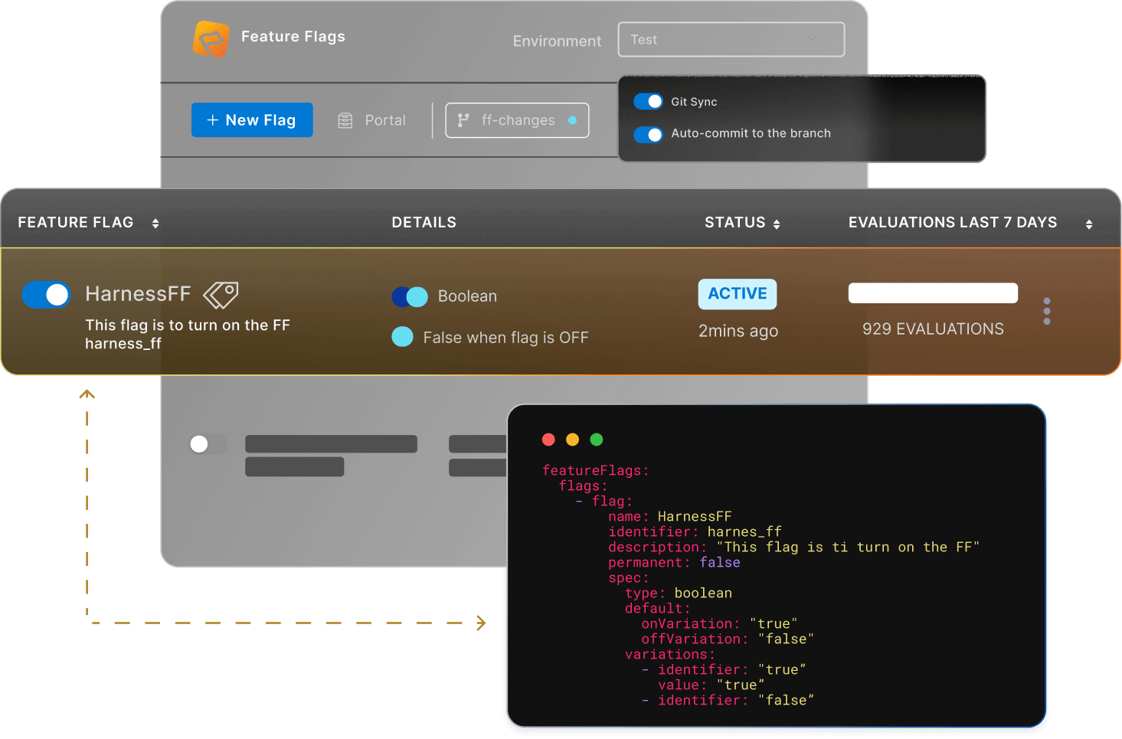Click the branch icon next to ff-changes

463,120
